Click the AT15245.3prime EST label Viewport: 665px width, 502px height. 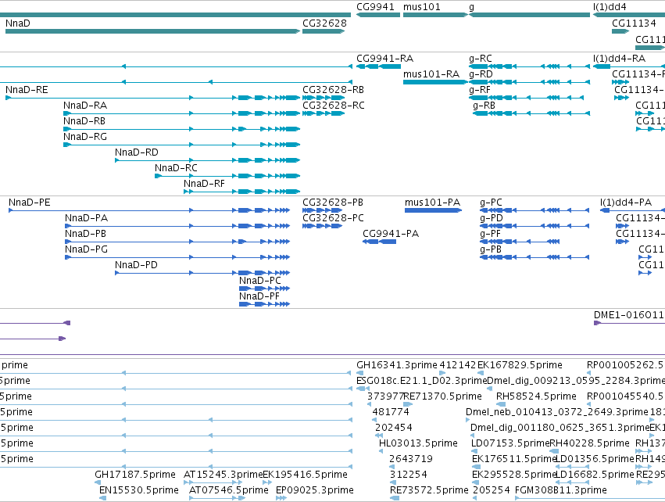click(223, 475)
